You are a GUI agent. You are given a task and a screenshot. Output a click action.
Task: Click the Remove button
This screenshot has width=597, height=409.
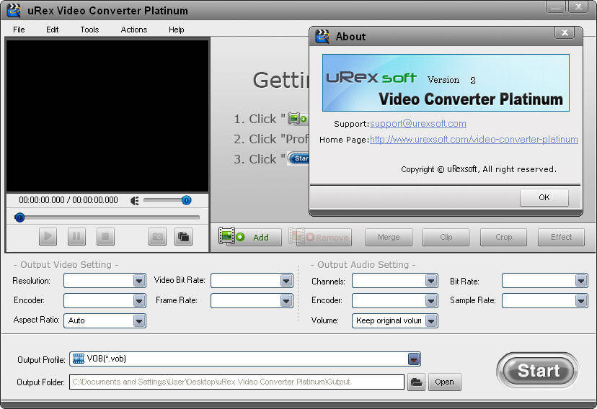[x=320, y=237]
